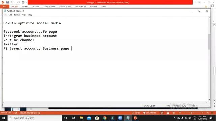Click the spell check icon in PowerPoint status bar
The height and width of the screenshot is (121, 216).
click(x=16, y=113)
